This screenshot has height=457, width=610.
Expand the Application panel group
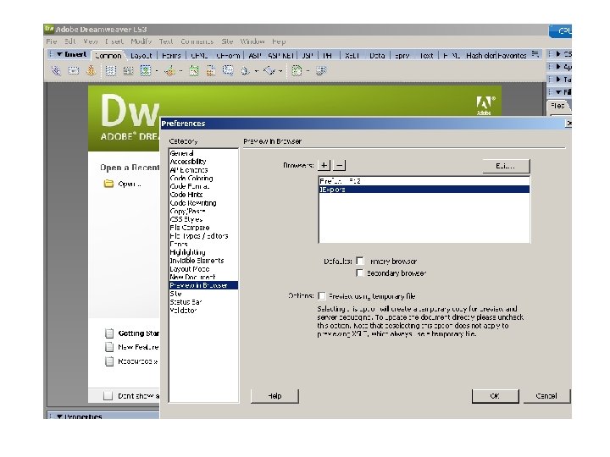coord(558,67)
